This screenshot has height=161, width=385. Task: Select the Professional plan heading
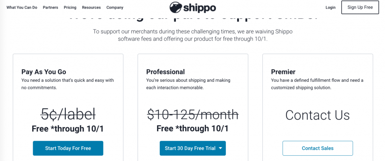165,72
